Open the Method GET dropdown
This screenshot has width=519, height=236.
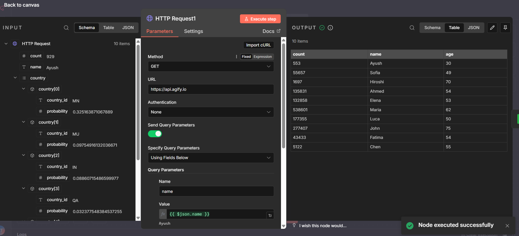[211, 66]
